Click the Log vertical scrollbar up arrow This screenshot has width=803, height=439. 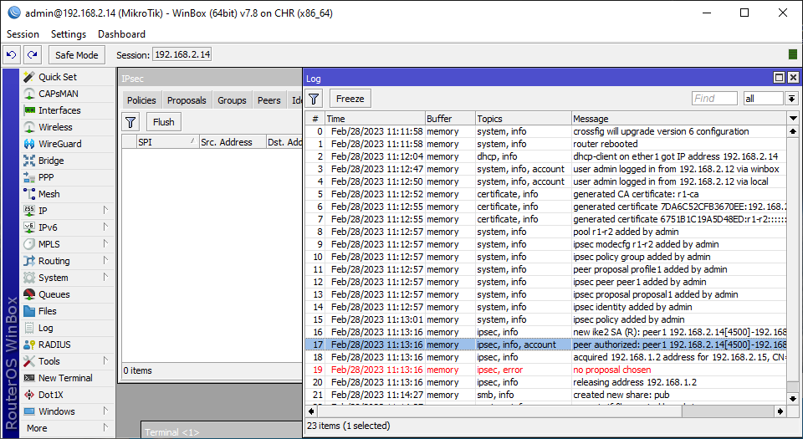(x=793, y=131)
